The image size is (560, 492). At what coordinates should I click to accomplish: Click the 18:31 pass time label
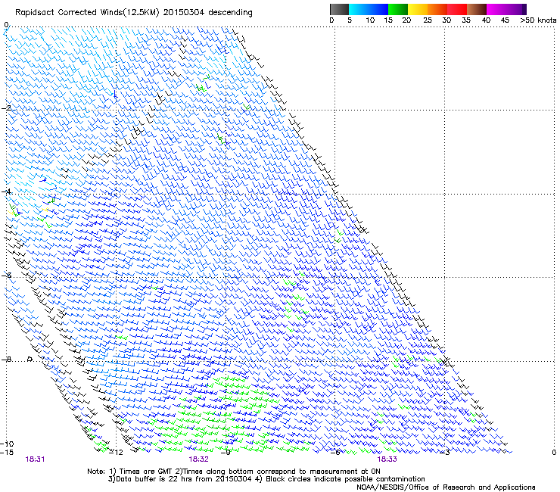click(x=35, y=459)
